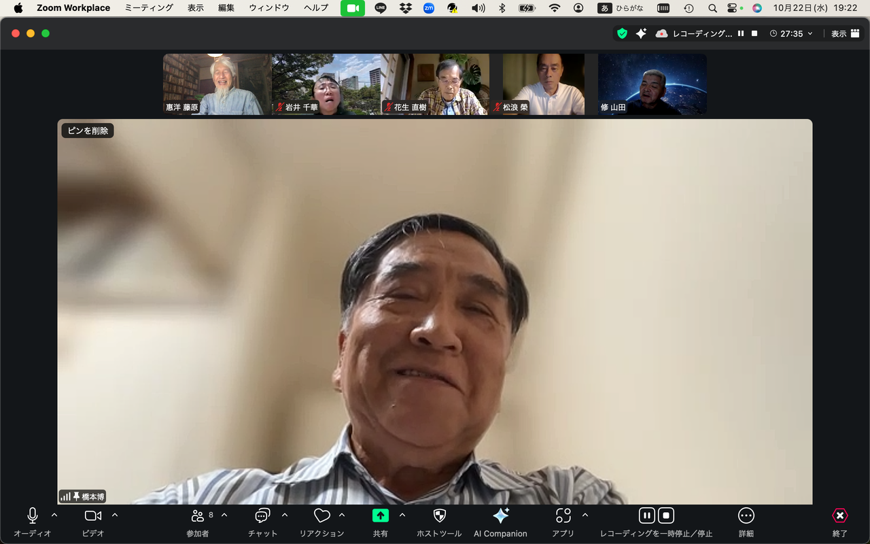
Task: Open volume control in menu bar
Action: coord(478,8)
